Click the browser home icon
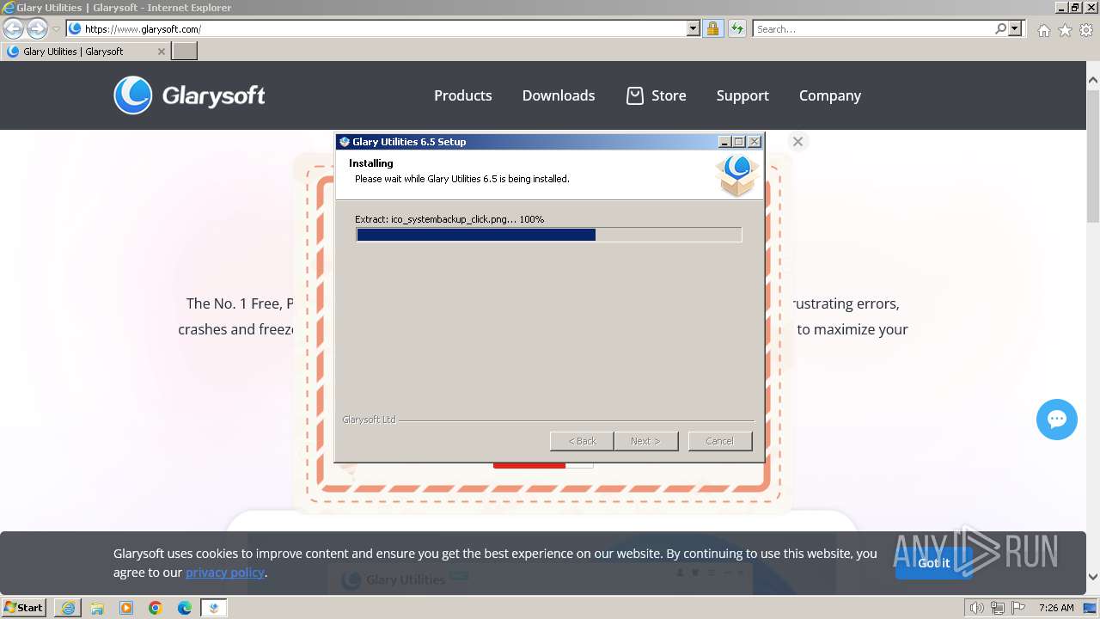Screen dimensions: 1100x619 1043,30
